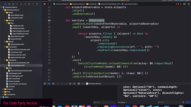Screen dimensions: 191x107
Task: Click the red error indicator badge
Action: [x=178, y=4]
